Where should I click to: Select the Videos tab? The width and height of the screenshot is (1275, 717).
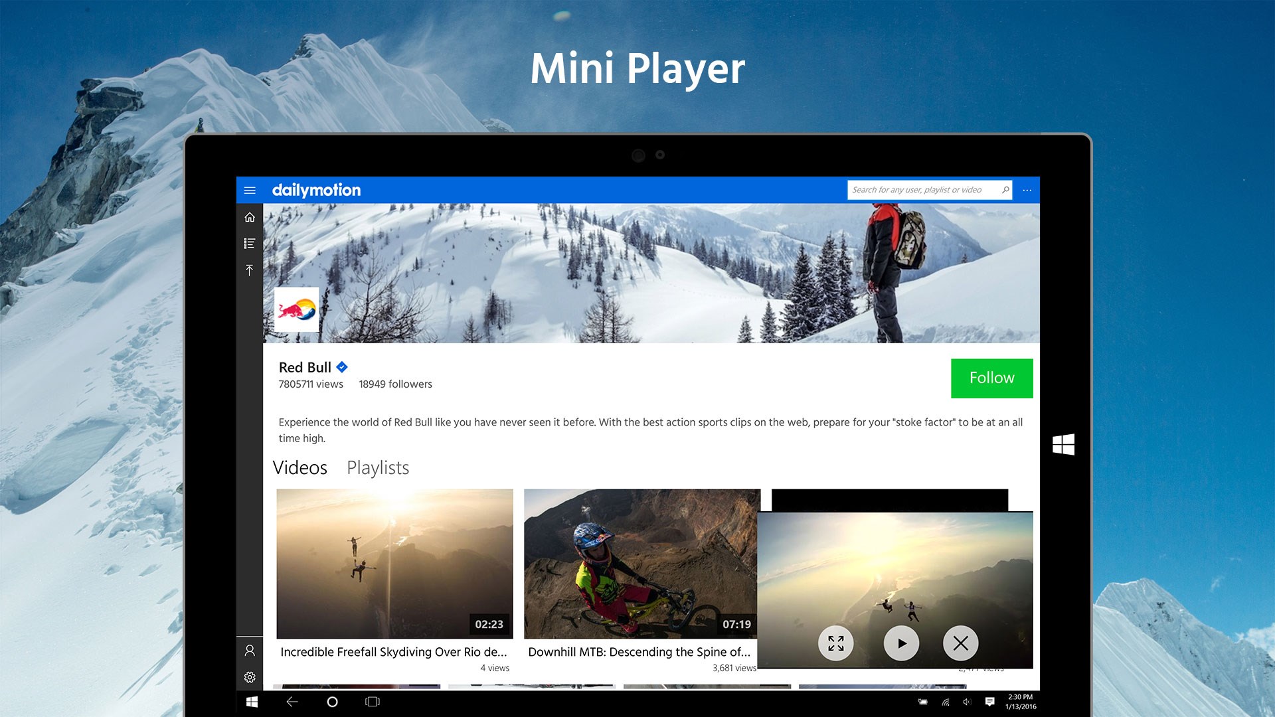(301, 468)
